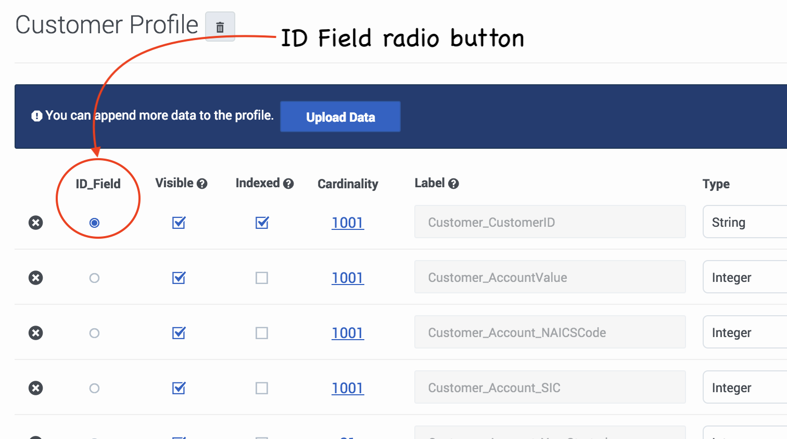Click the ID_Field column header
787x439 pixels.
[98, 184]
